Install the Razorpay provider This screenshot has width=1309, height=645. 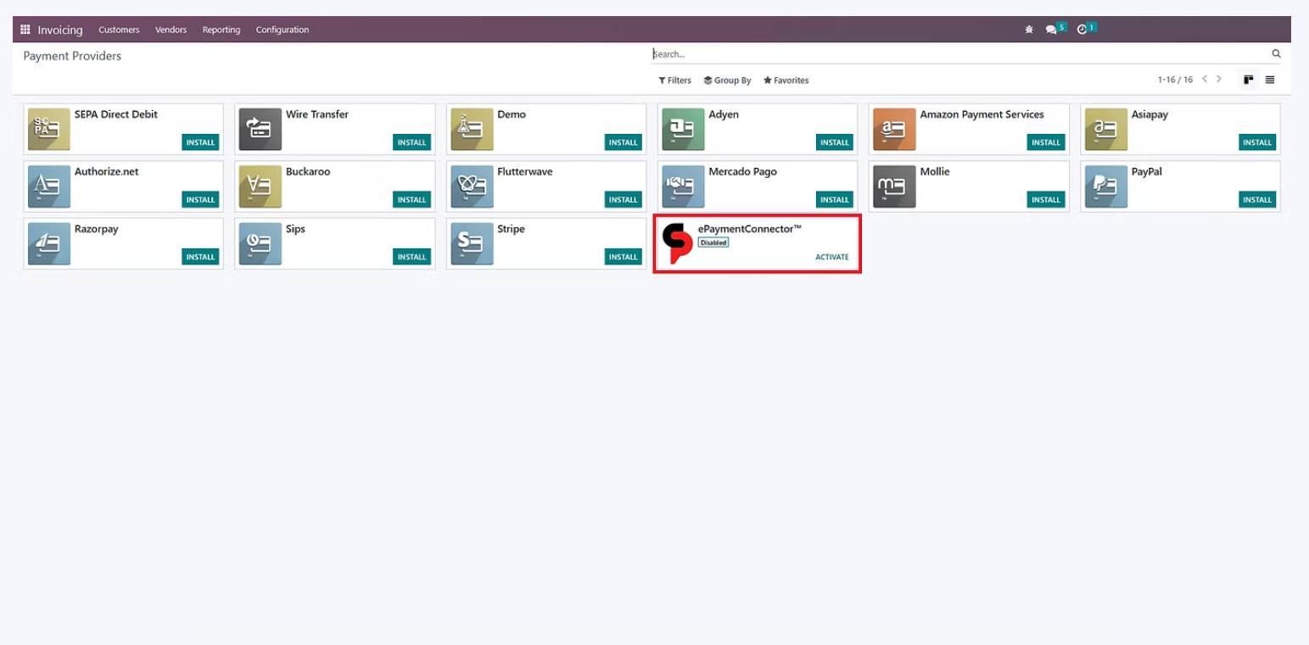200,256
